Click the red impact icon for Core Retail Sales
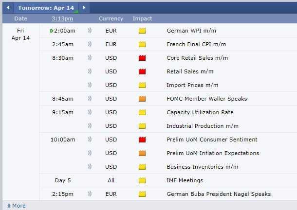 142,58
